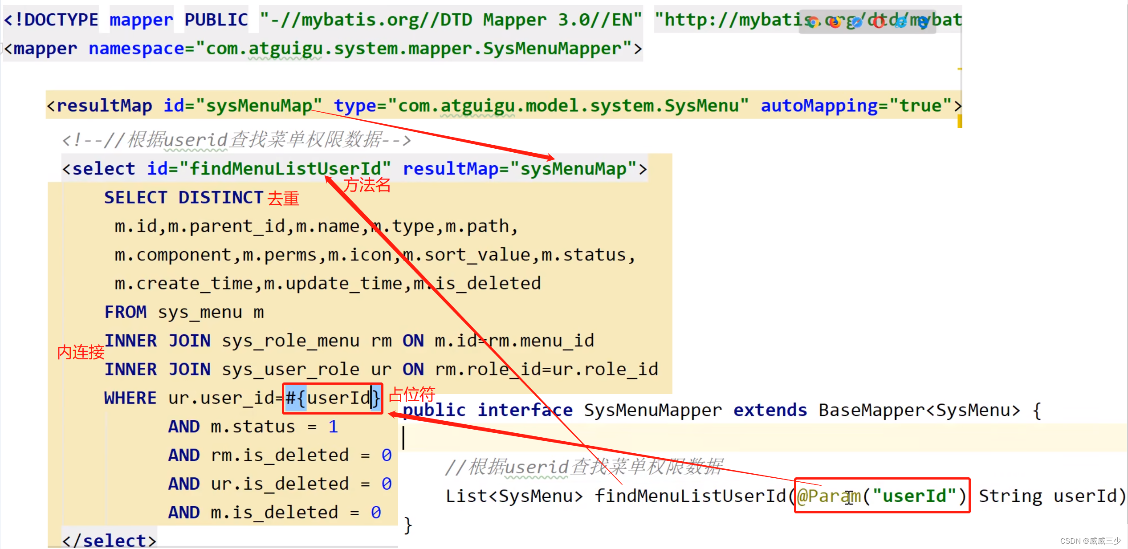This screenshot has width=1128, height=549.
Task: Click the namespace value com.atguigu.system.mapper.SysMenuMapper
Action: click(413, 49)
